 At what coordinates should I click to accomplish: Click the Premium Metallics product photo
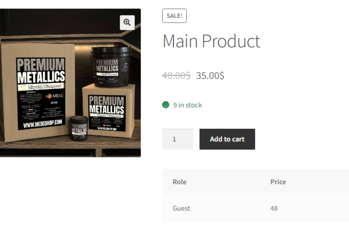[70, 82]
